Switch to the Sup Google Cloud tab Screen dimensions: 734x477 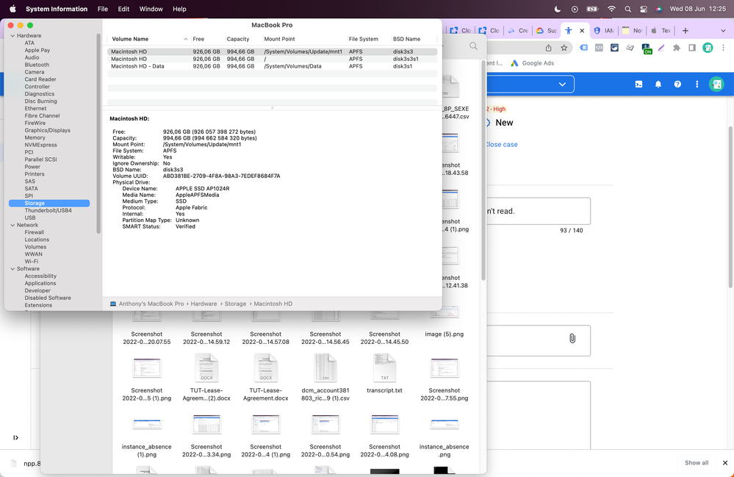[547, 30]
